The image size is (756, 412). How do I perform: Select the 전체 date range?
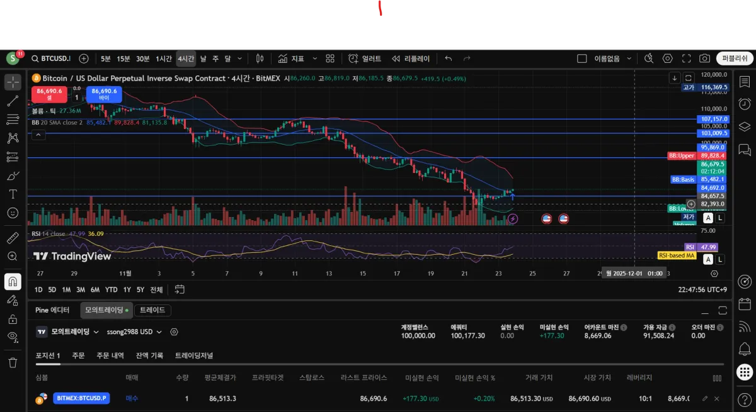pyautogui.click(x=156, y=290)
